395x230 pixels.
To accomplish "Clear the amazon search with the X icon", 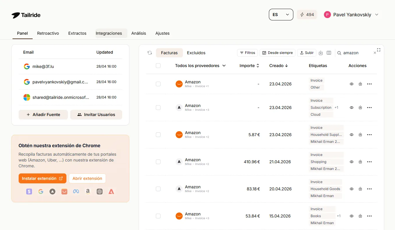I will (x=375, y=53).
